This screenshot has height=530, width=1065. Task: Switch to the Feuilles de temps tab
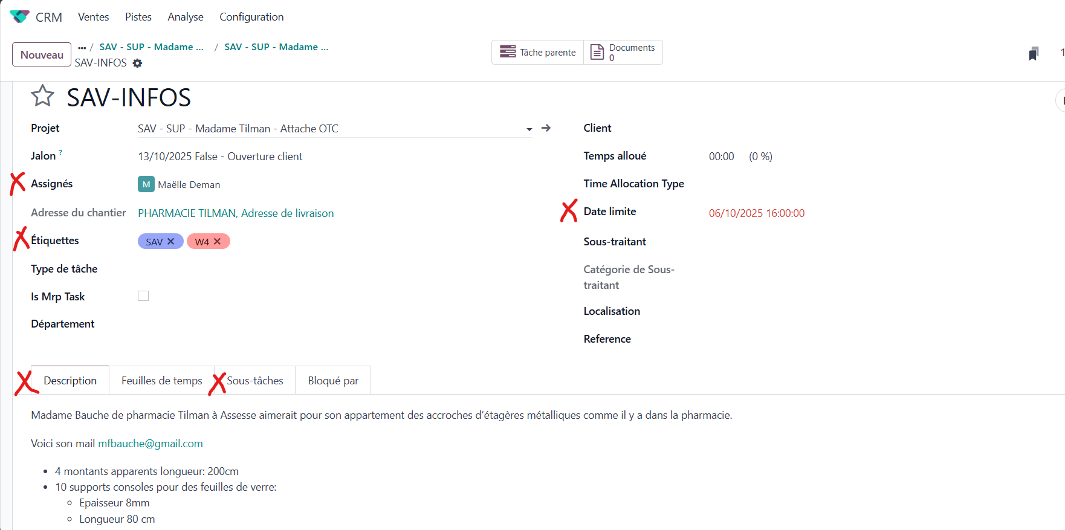coord(161,381)
